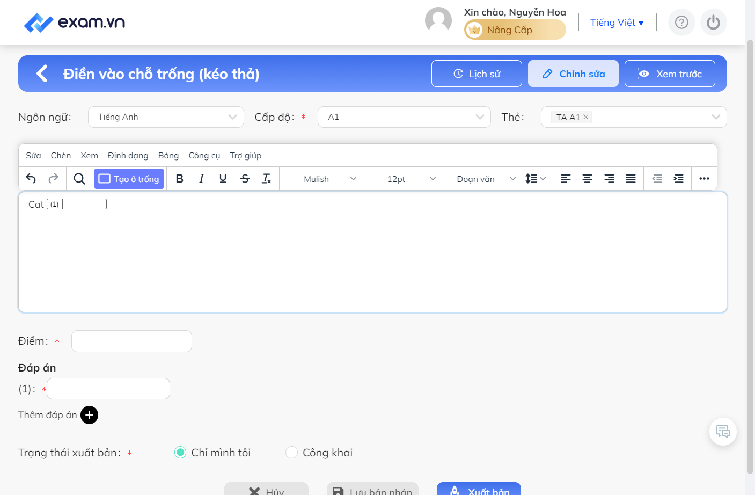
Task: Focus the 'Điểm' score input field
Action: pos(131,341)
